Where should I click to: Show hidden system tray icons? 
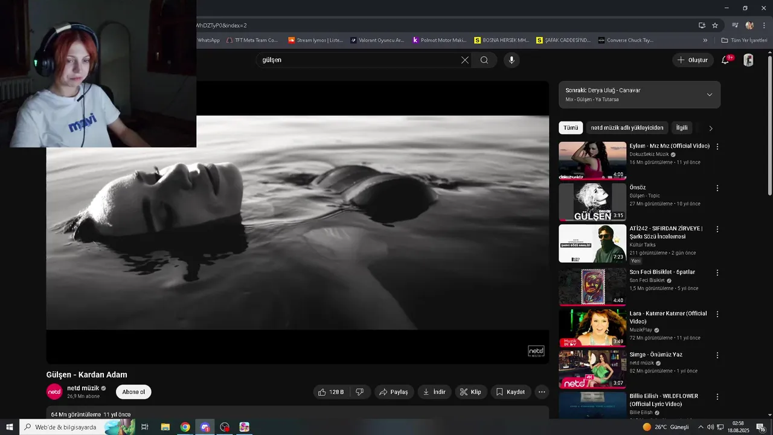(701, 427)
